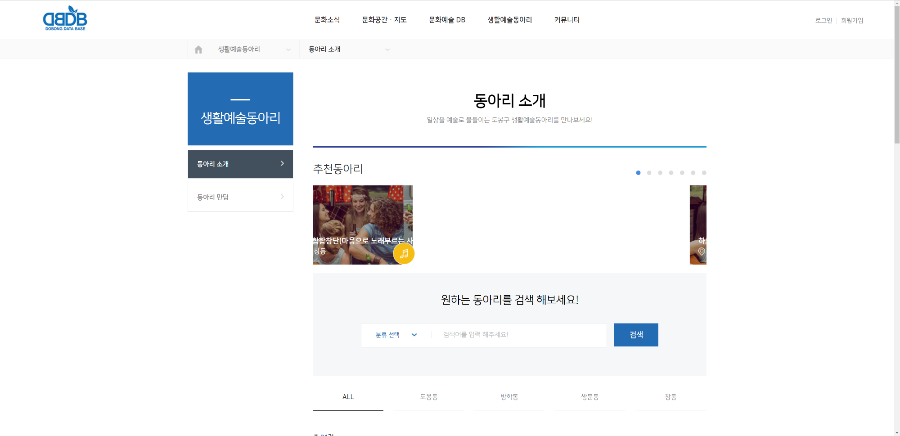Screen dimensions: 900x436
Task: Switch to the 방학동 tab
Action: click(509, 397)
